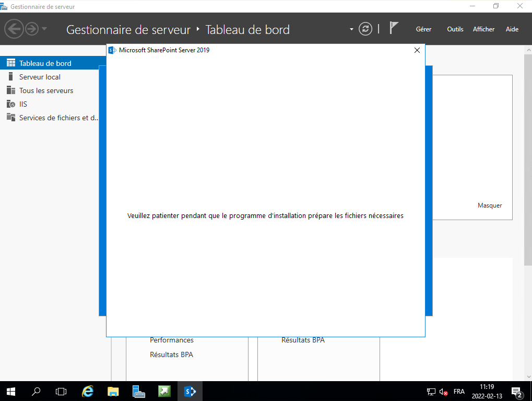The height and width of the screenshot is (401, 532).
Task: Click the file services folder icon
Action: pyautogui.click(x=11, y=117)
